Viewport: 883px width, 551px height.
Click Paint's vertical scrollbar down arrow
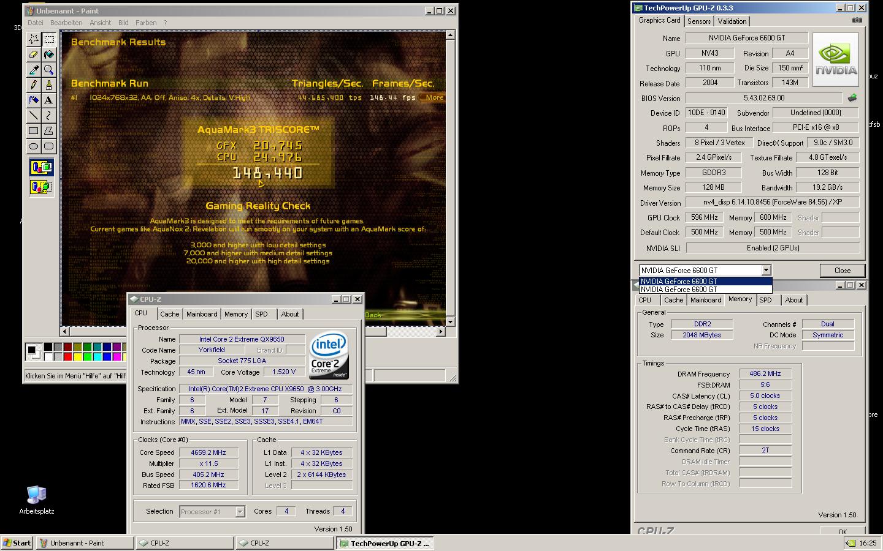click(450, 322)
